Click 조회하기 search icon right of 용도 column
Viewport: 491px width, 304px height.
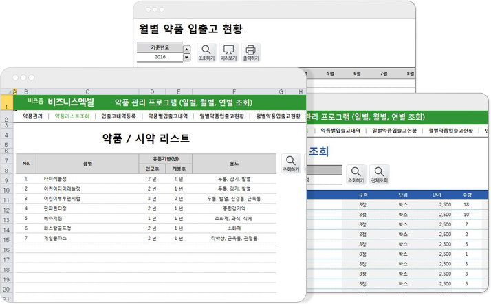point(291,163)
